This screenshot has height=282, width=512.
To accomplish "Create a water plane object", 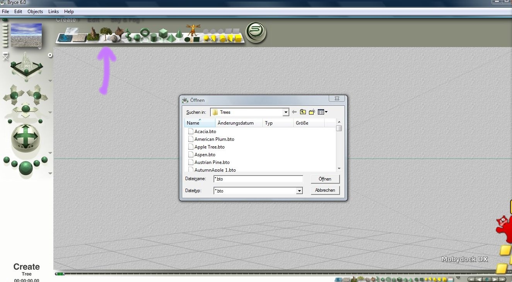I will pos(64,38).
